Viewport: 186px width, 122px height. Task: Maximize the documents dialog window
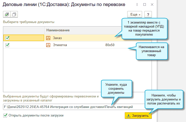click(x=144, y=5)
